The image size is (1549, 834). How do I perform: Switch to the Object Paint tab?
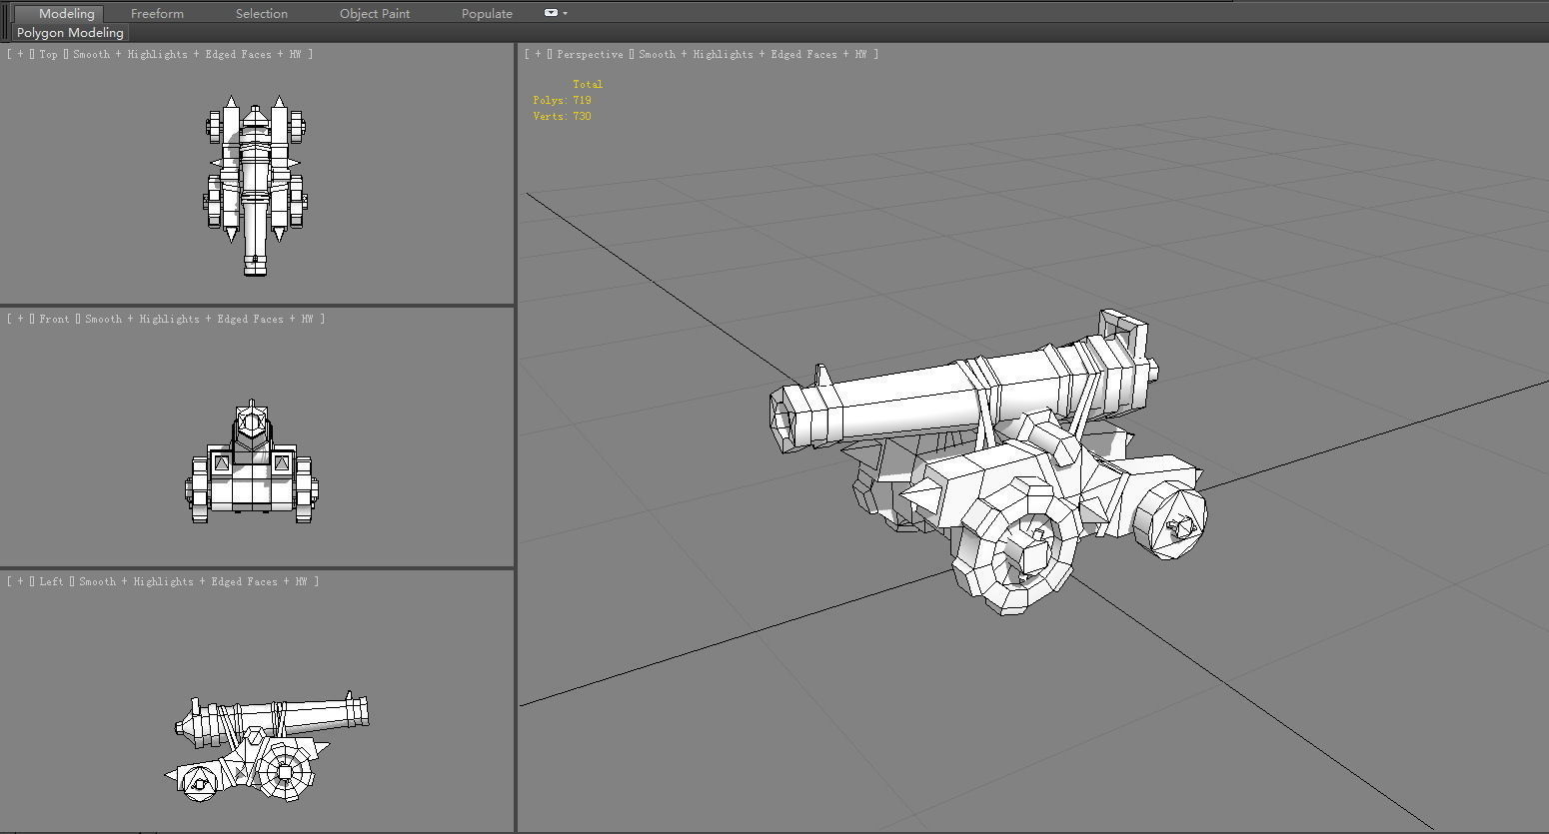point(375,13)
